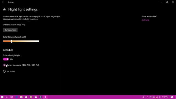Image resolution: width=176 pixels, height=99 pixels.
Task: Open the Settings home icon
Action: [x=4, y=9]
